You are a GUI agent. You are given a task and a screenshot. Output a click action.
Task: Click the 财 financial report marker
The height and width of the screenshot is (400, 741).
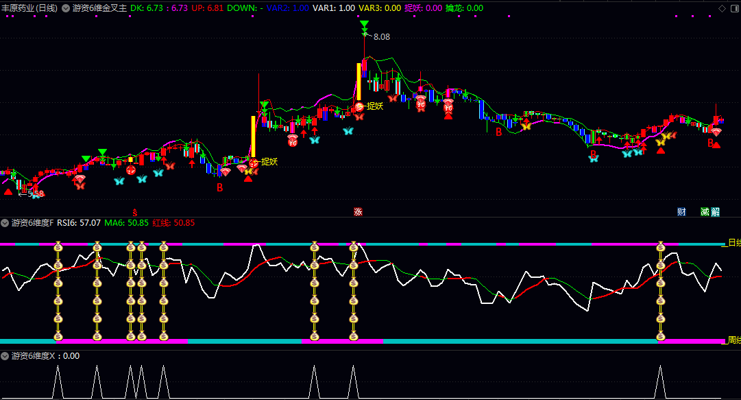pyautogui.click(x=681, y=211)
